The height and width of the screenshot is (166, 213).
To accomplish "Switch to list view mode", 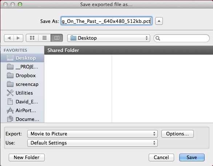I will tap(44, 38).
